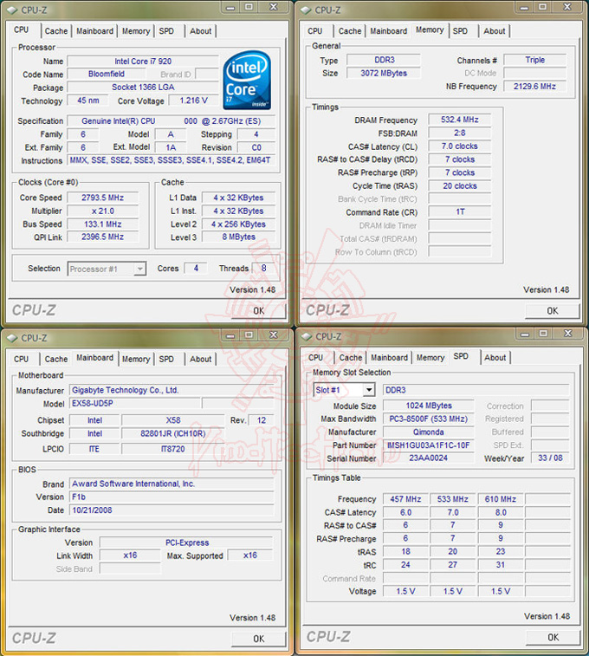Image resolution: width=589 pixels, height=656 pixels.
Task: Switch to Memory tab in the SPD window
Action: pyautogui.click(x=430, y=358)
